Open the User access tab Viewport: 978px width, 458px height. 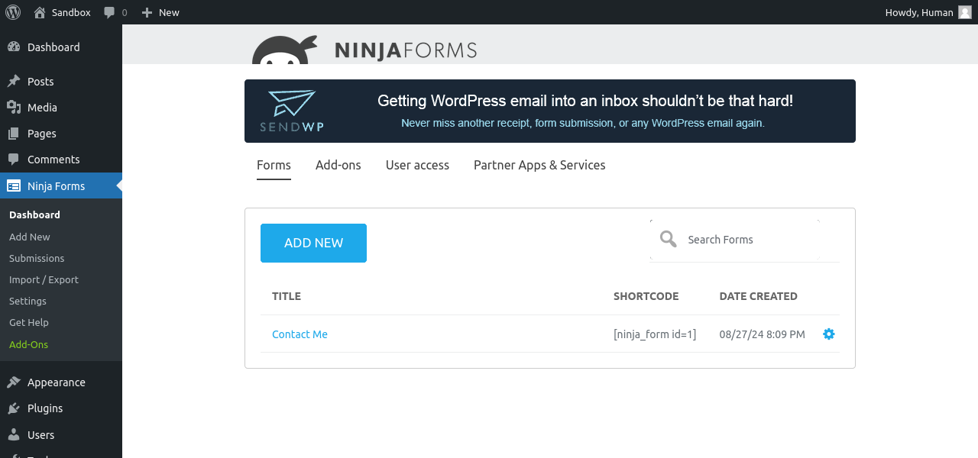pos(417,165)
